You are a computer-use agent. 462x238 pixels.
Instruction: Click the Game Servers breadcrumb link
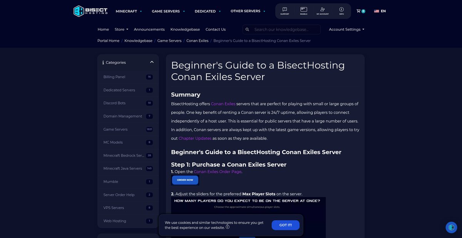pyautogui.click(x=169, y=41)
